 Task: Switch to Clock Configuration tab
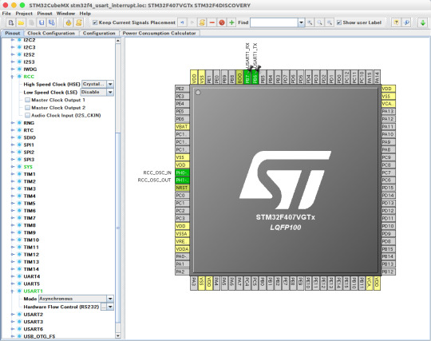coord(51,33)
